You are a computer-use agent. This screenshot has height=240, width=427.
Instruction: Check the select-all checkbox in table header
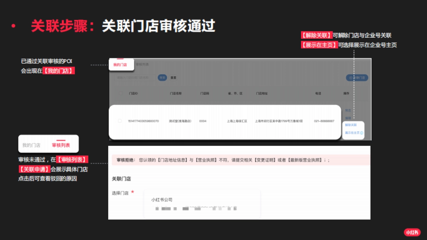pos(121,93)
